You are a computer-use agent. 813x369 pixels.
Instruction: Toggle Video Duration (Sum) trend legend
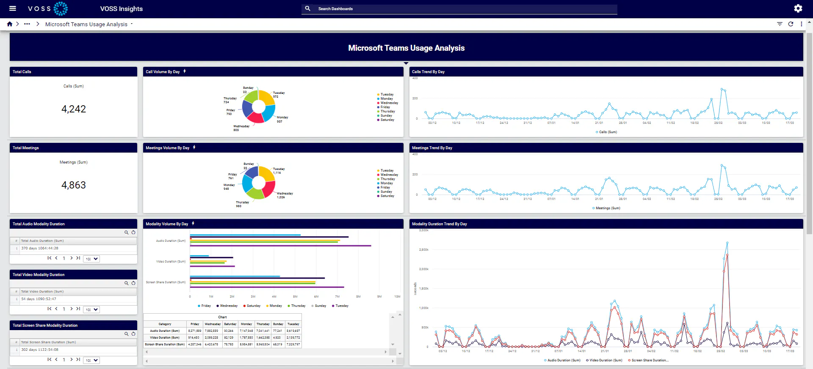point(604,360)
